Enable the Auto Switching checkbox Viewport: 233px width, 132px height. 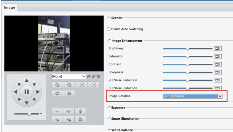[108, 29]
